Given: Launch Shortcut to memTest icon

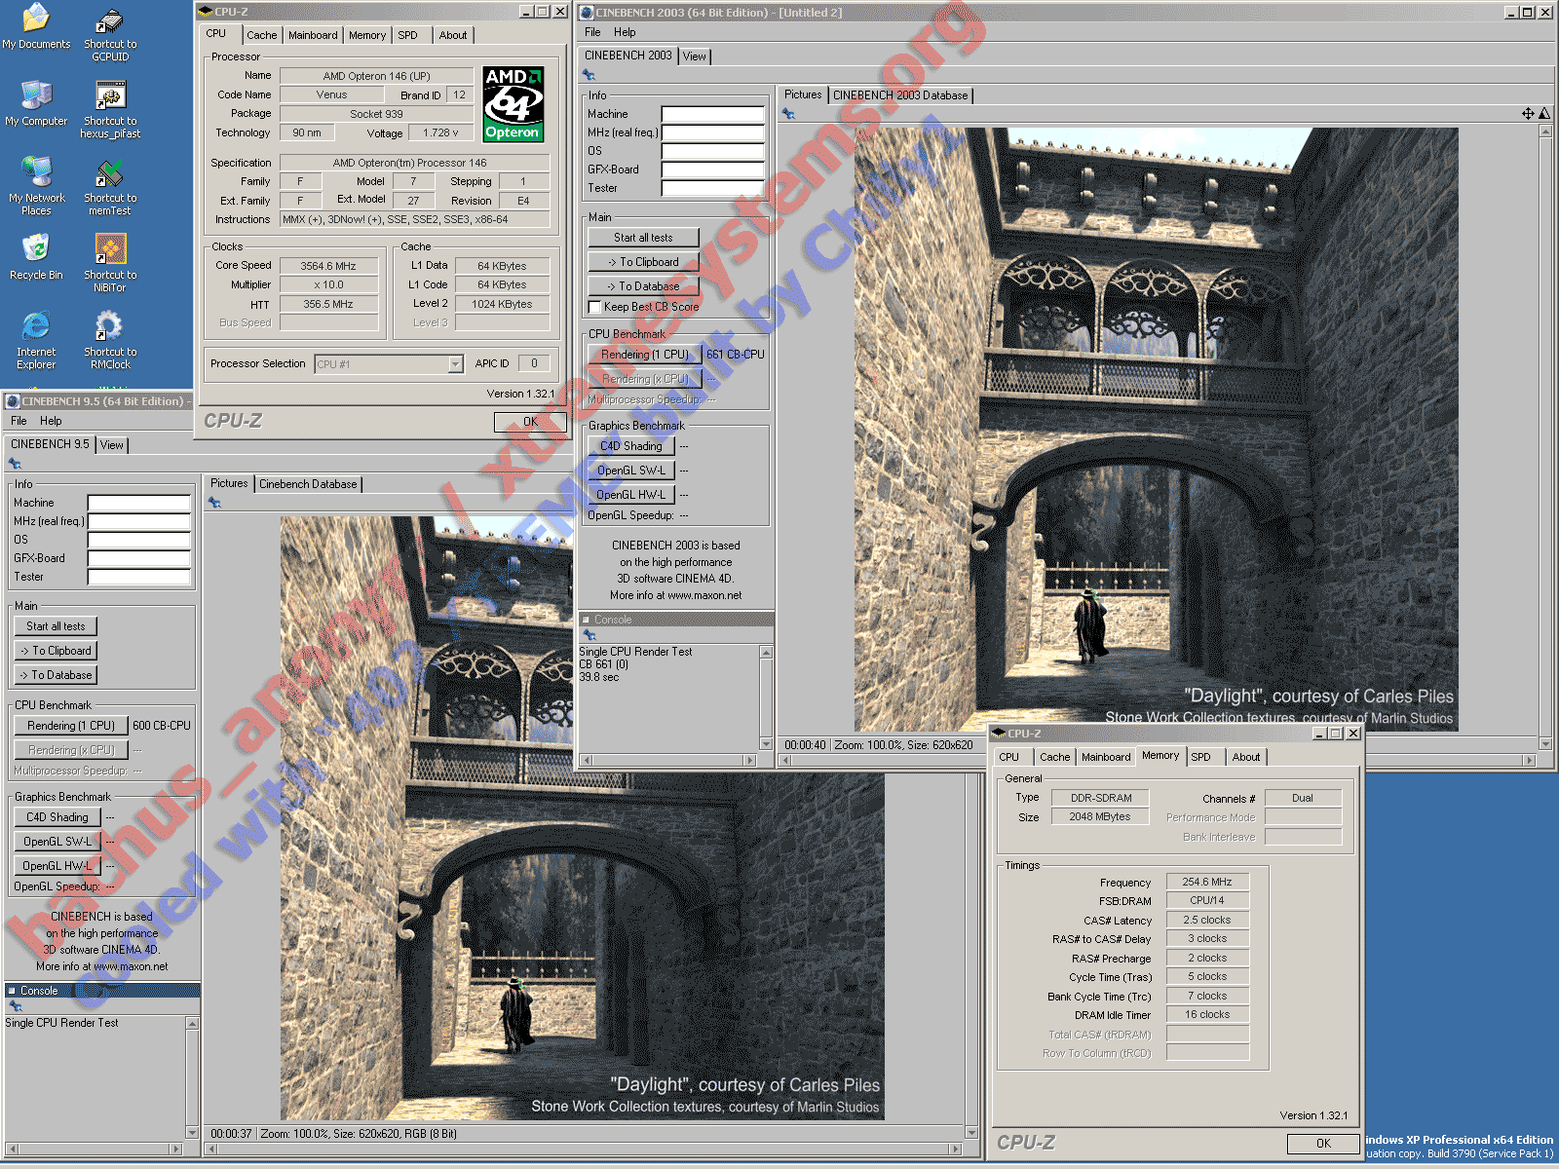Looking at the screenshot, I should tap(110, 187).
